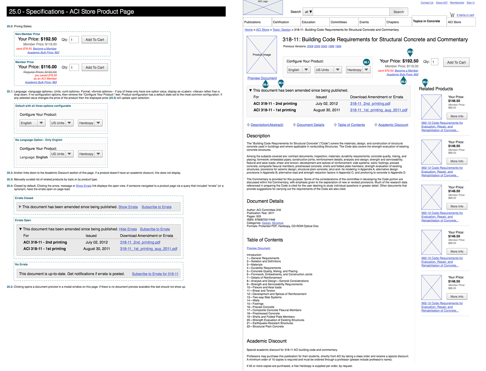Screen dimensions: 486x371
Task: Open the Membership link
Action: click(x=457, y=3)
